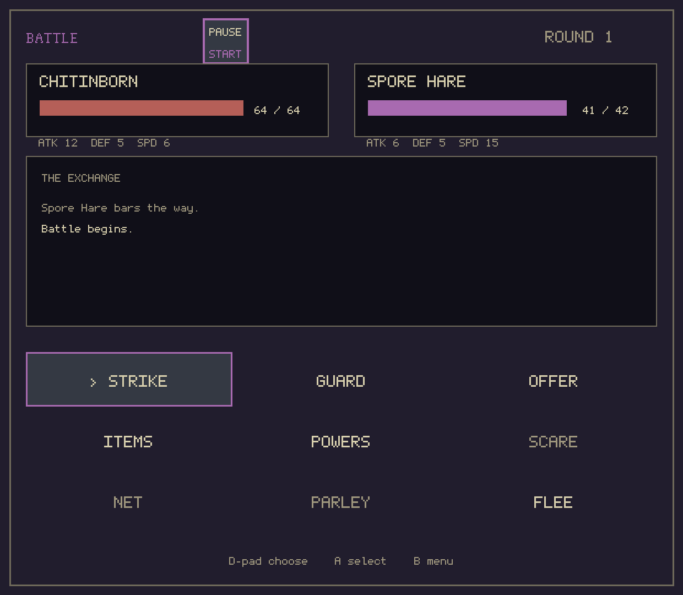This screenshot has height=595, width=683.
Task: Click the '64 / 64' HP value
Action: [277, 110]
